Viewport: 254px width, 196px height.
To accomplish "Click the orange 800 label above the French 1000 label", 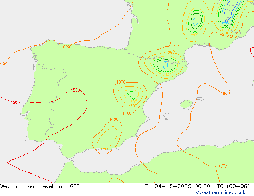I will coord(226,33).
